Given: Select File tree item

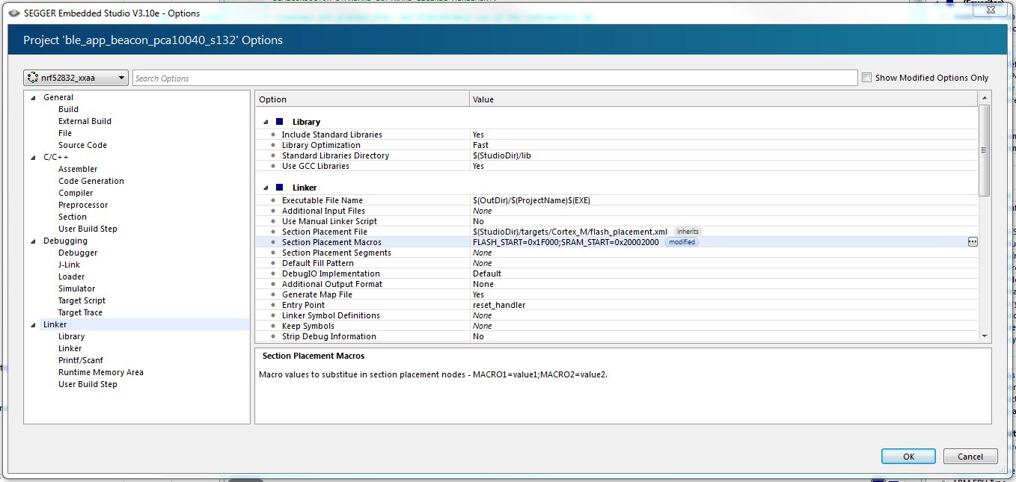Looking at the screenshot, I should [65, 133].
